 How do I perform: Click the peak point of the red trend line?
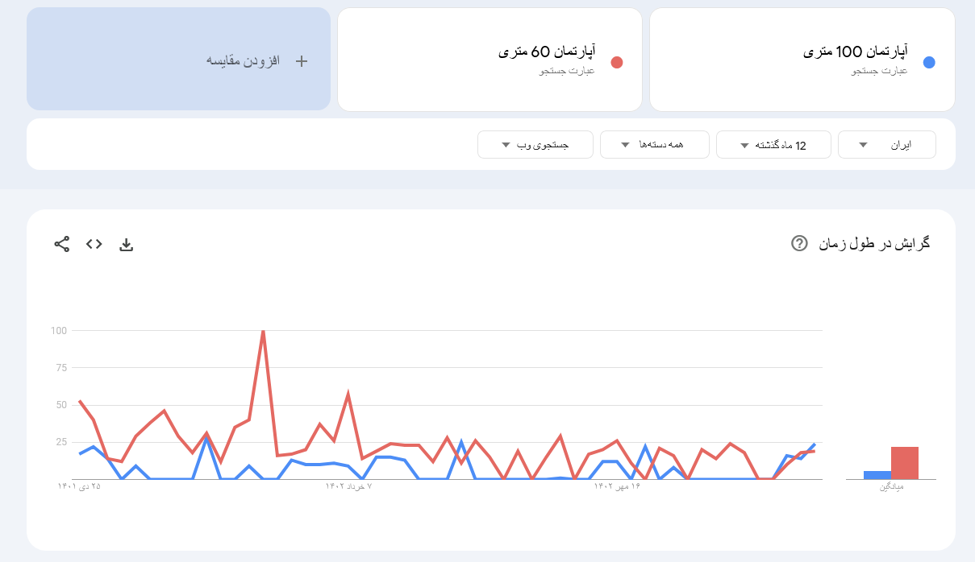click(263, 330)
